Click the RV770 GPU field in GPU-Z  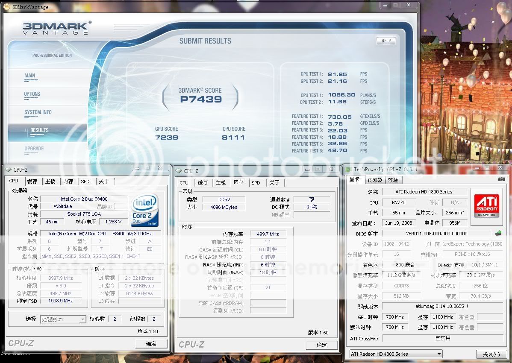coord(399,202)
